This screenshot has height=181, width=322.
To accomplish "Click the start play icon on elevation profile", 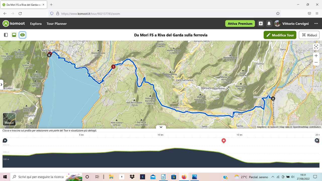I will pyautogui.click(x=5, y=141).
